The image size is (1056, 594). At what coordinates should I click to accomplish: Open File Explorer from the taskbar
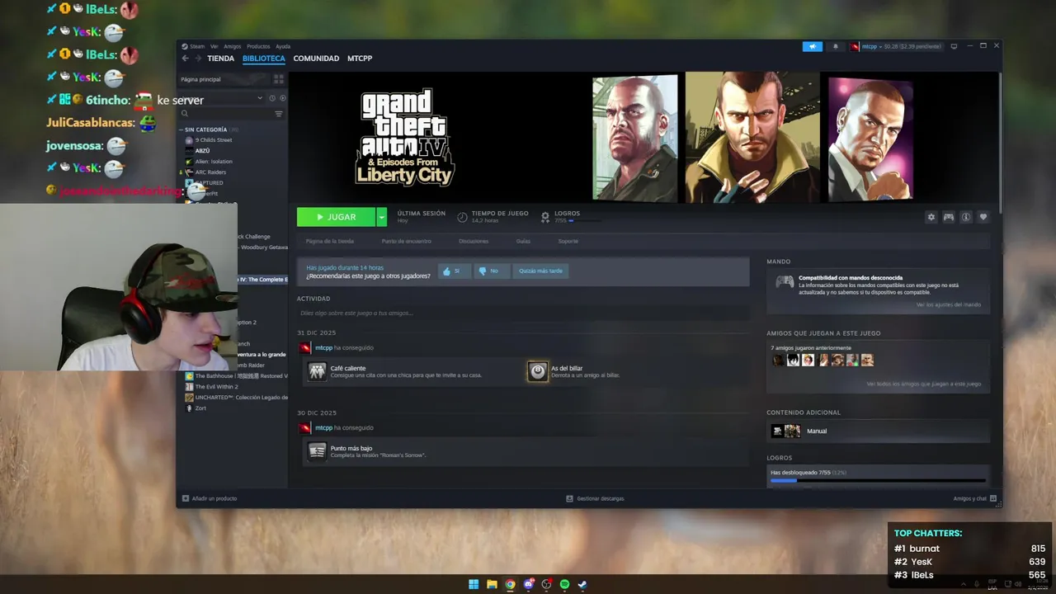pyautogui.click(x=492, y=584)
